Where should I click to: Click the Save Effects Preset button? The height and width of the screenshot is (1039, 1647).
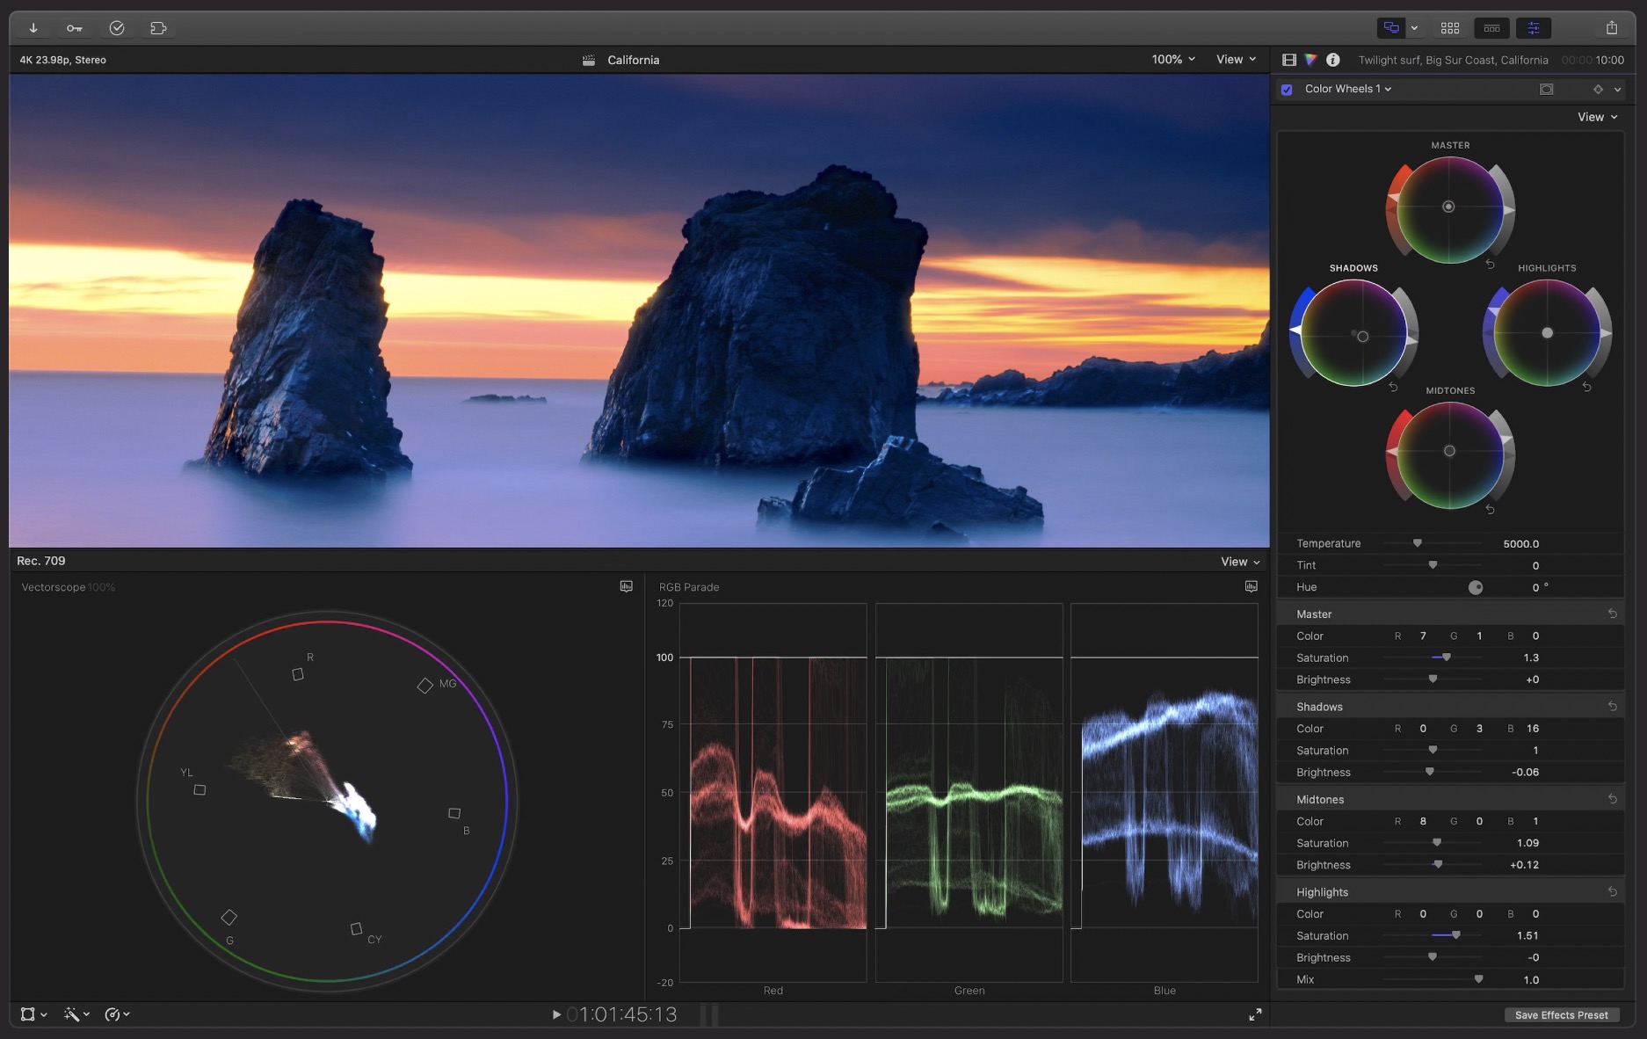tap(1562, 1014)
